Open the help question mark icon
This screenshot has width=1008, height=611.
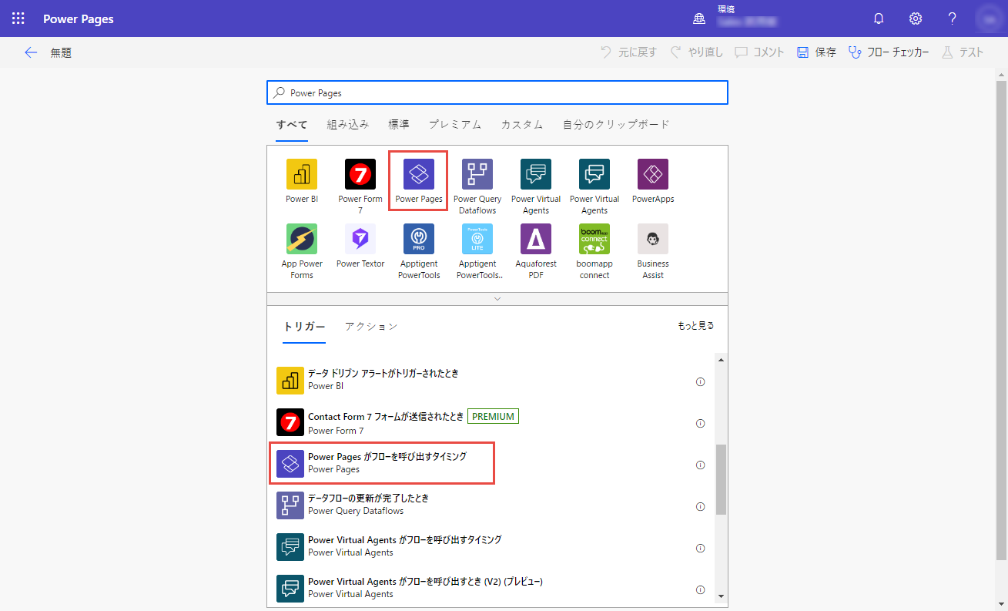pos(953,18)
